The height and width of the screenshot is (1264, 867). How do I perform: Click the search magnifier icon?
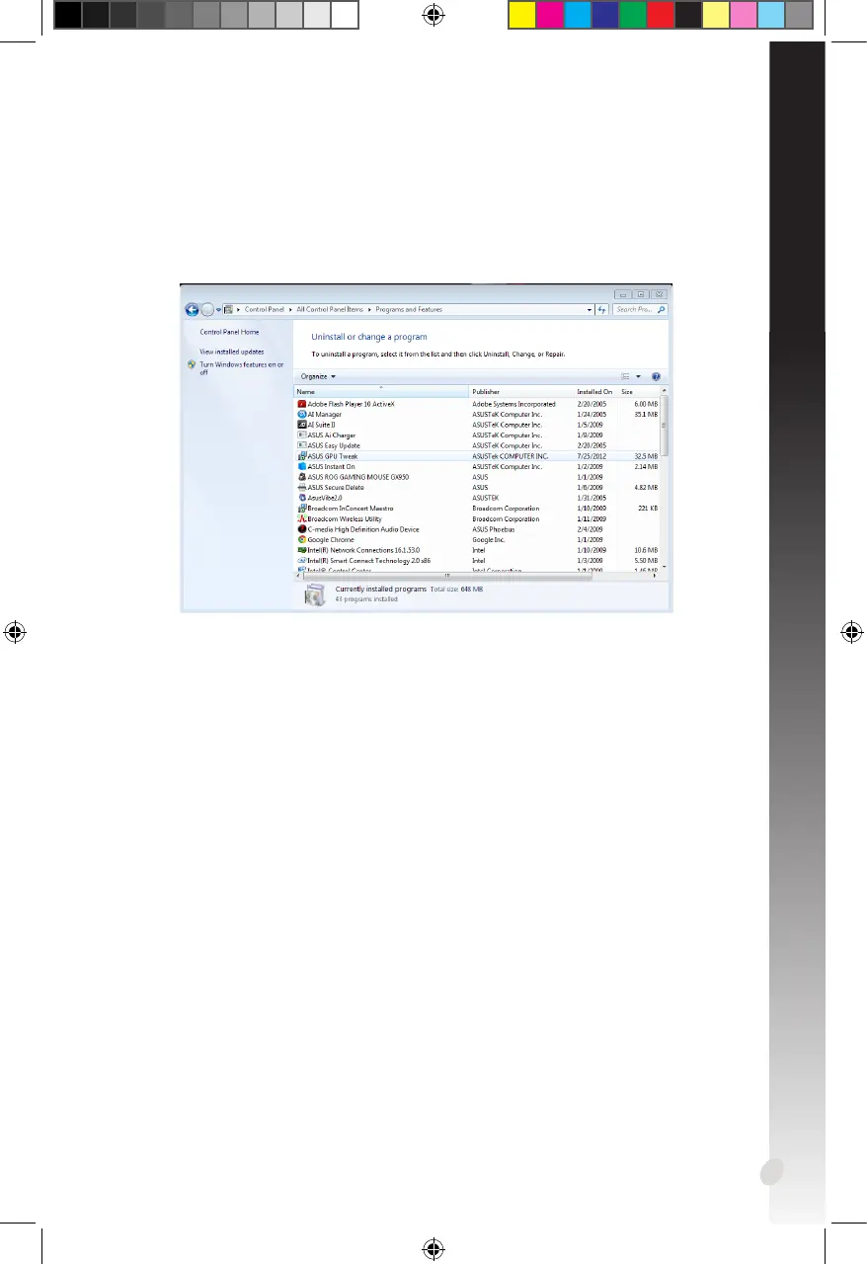point(662,310)
